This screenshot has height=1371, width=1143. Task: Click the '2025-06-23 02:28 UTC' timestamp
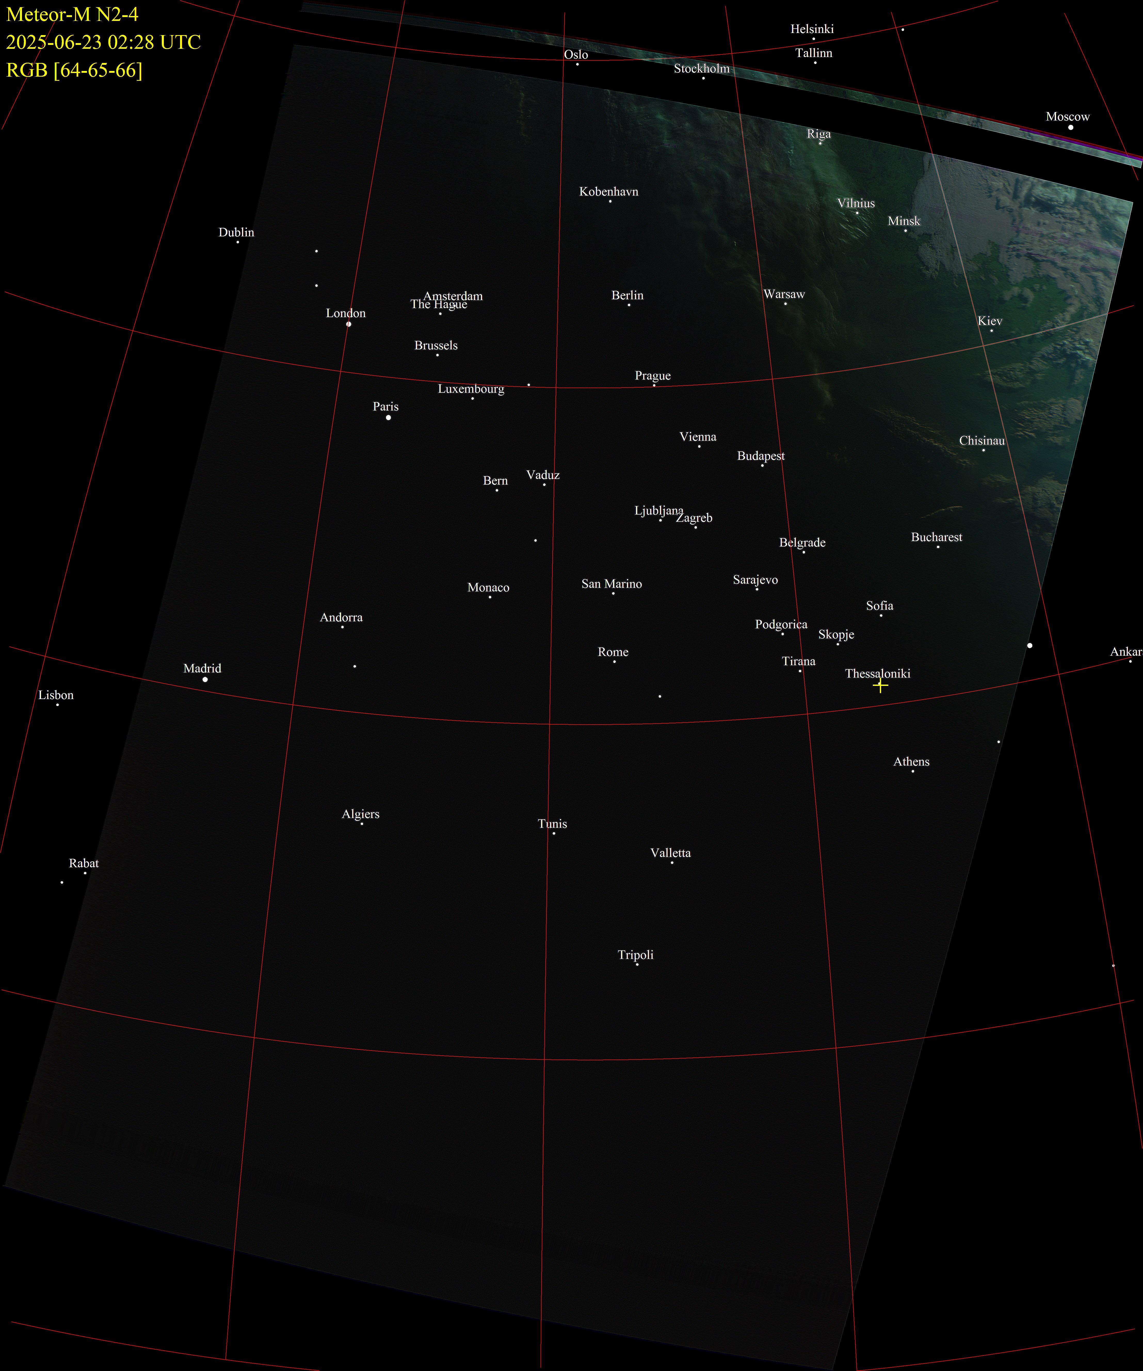[x=103, y=42]
